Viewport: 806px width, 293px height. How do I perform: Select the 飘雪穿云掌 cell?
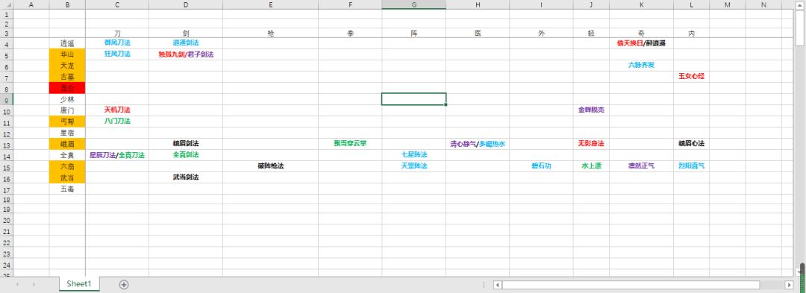(x=350, y=144)
